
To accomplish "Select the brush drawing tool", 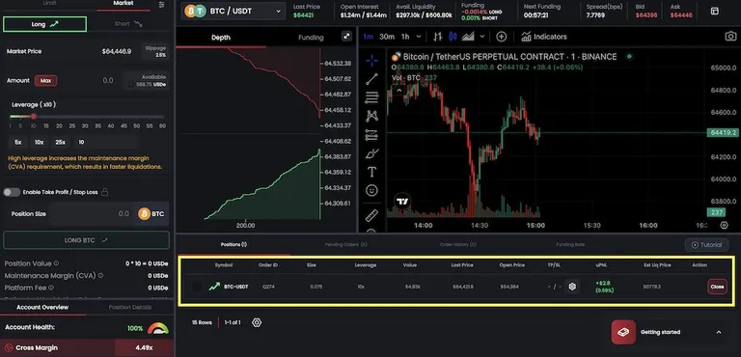I will pos(371,153).
